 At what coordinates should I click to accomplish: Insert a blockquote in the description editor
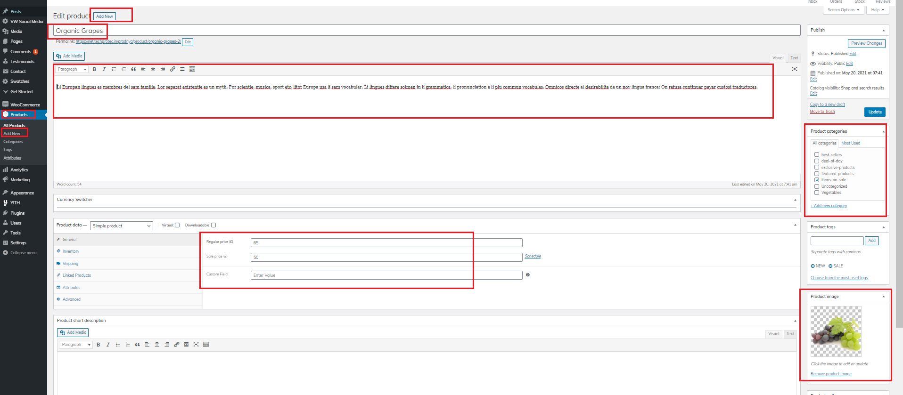click(133, 69)
